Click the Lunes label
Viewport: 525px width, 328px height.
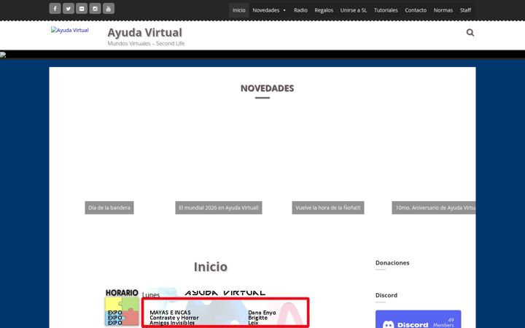(151, 295)
